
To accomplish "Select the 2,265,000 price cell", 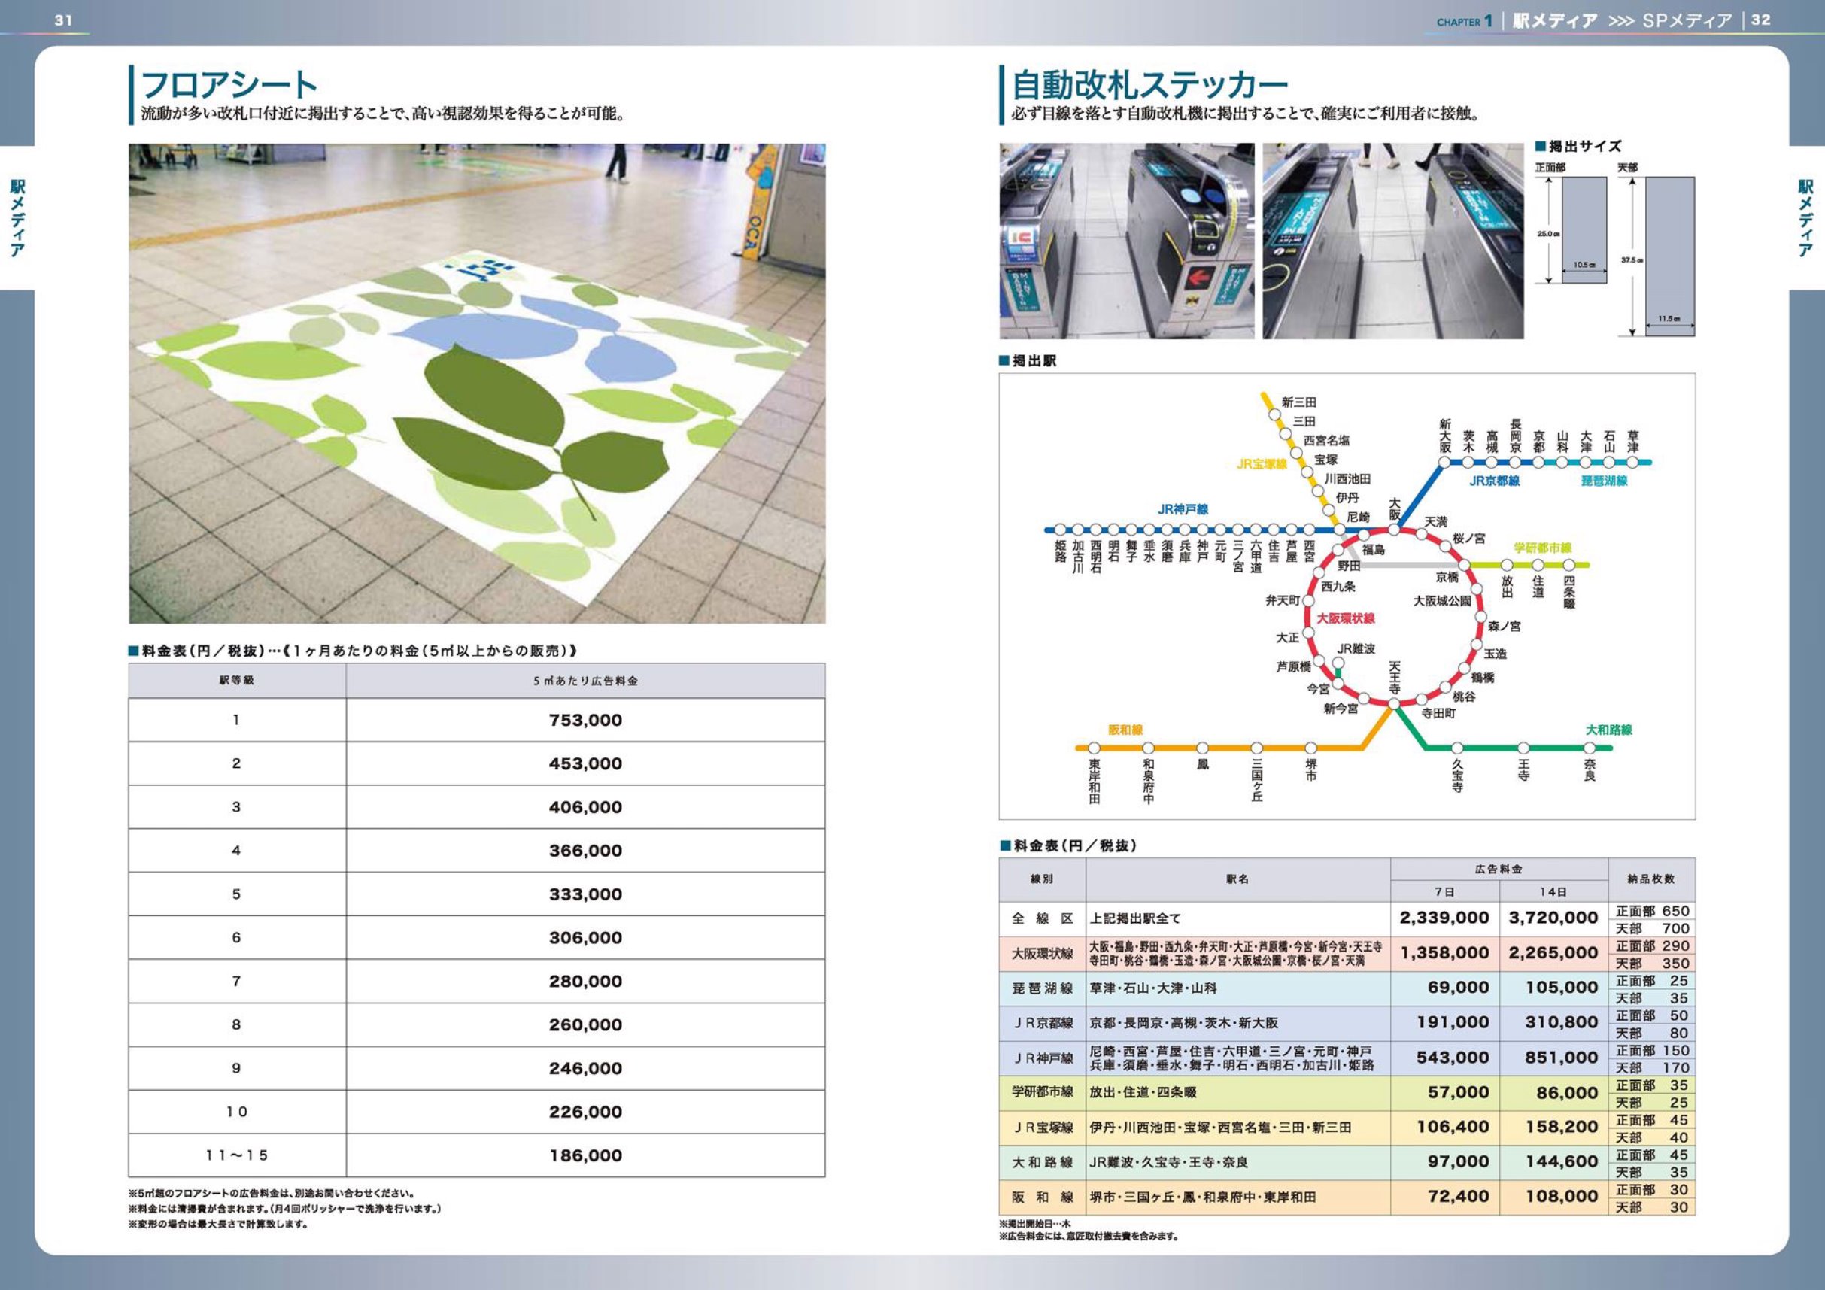I will 1553,953.
